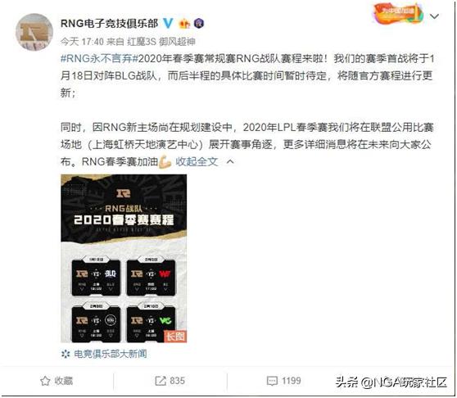Click the flexed bicep emoji
Screen dimensions: 457x398
click(x=165, y=161)
